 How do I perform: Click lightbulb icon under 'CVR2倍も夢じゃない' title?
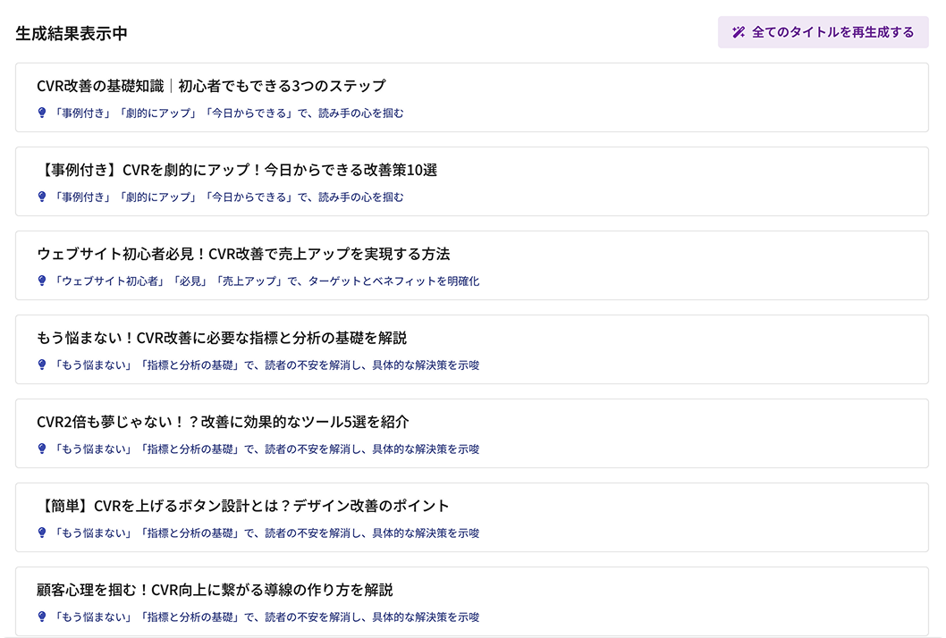[x=42, y=449]
